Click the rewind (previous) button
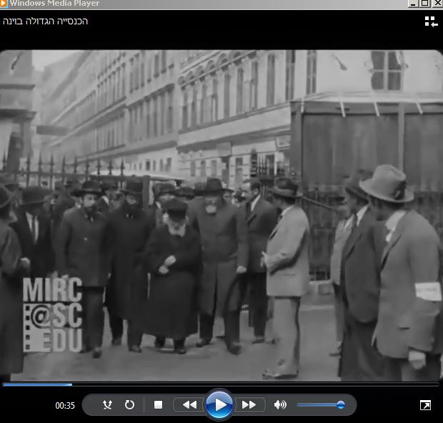Screen dimensions: 443x423 pos(189,405)
